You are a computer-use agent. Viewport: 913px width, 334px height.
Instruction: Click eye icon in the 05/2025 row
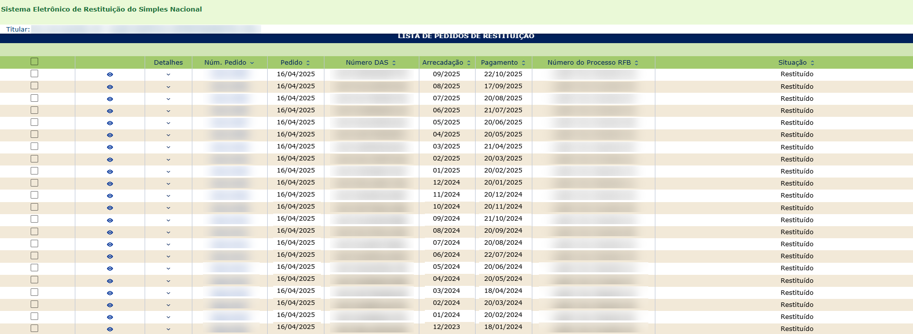tap(110, 123)
